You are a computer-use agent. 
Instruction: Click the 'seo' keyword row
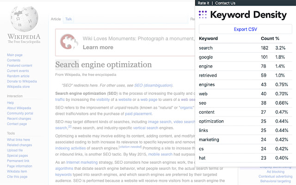246,103
